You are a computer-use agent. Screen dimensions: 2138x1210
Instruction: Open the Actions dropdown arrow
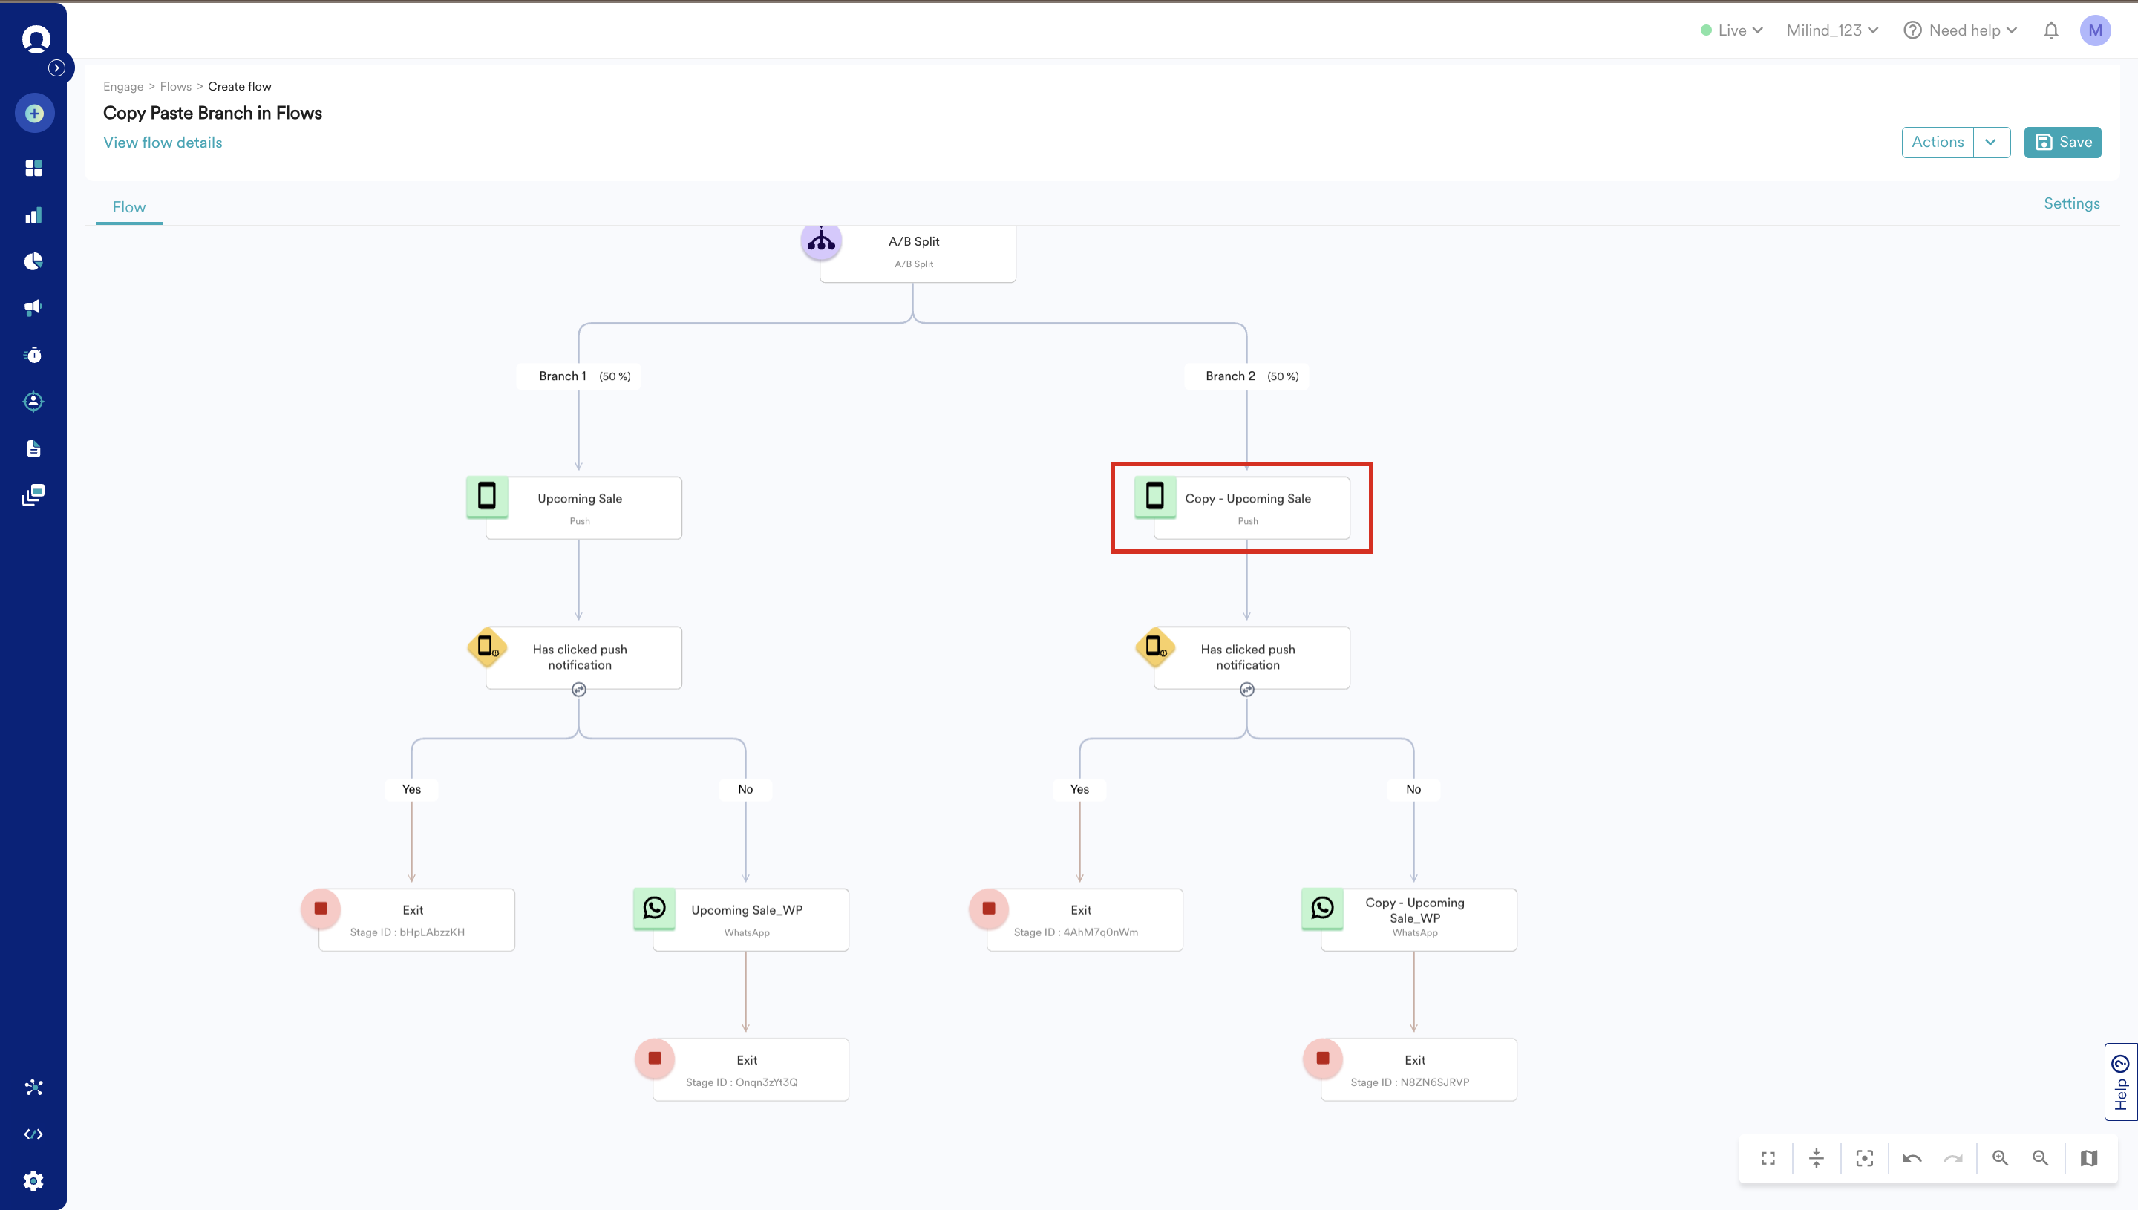point(1991,142)
